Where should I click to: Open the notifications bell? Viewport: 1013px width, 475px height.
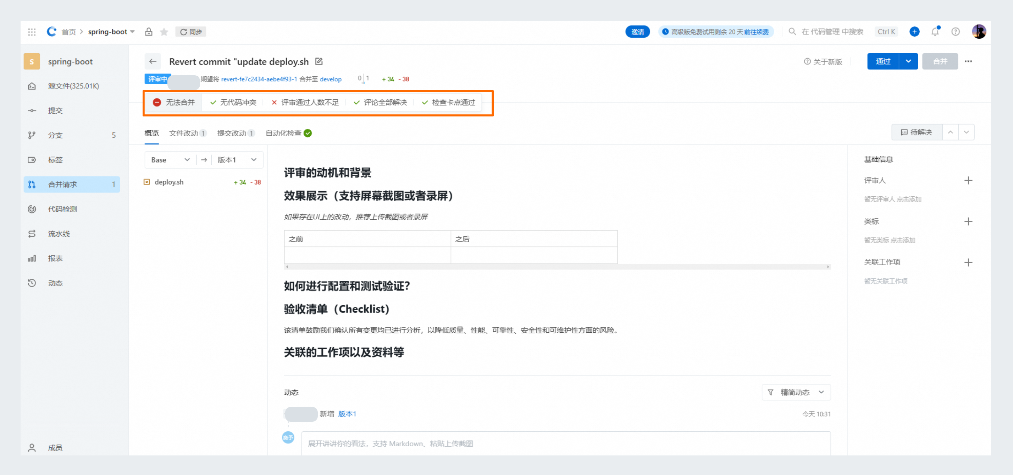pos(935,32)
